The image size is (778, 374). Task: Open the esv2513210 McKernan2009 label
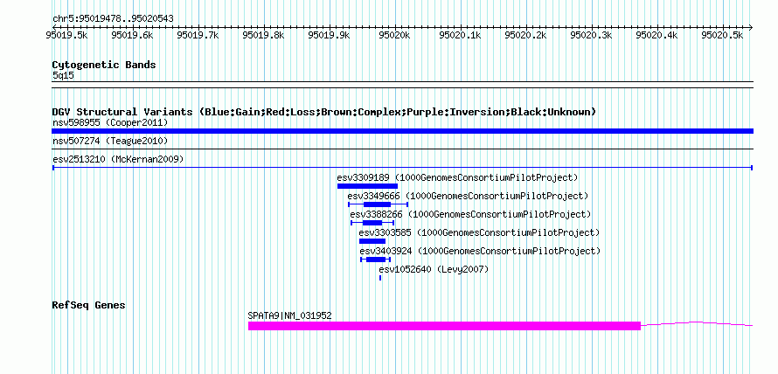pos(118,159)
